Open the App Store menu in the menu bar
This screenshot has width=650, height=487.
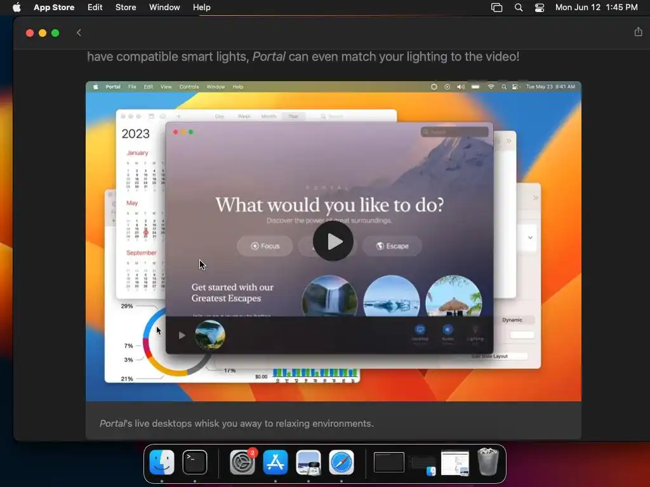point(54,7)
